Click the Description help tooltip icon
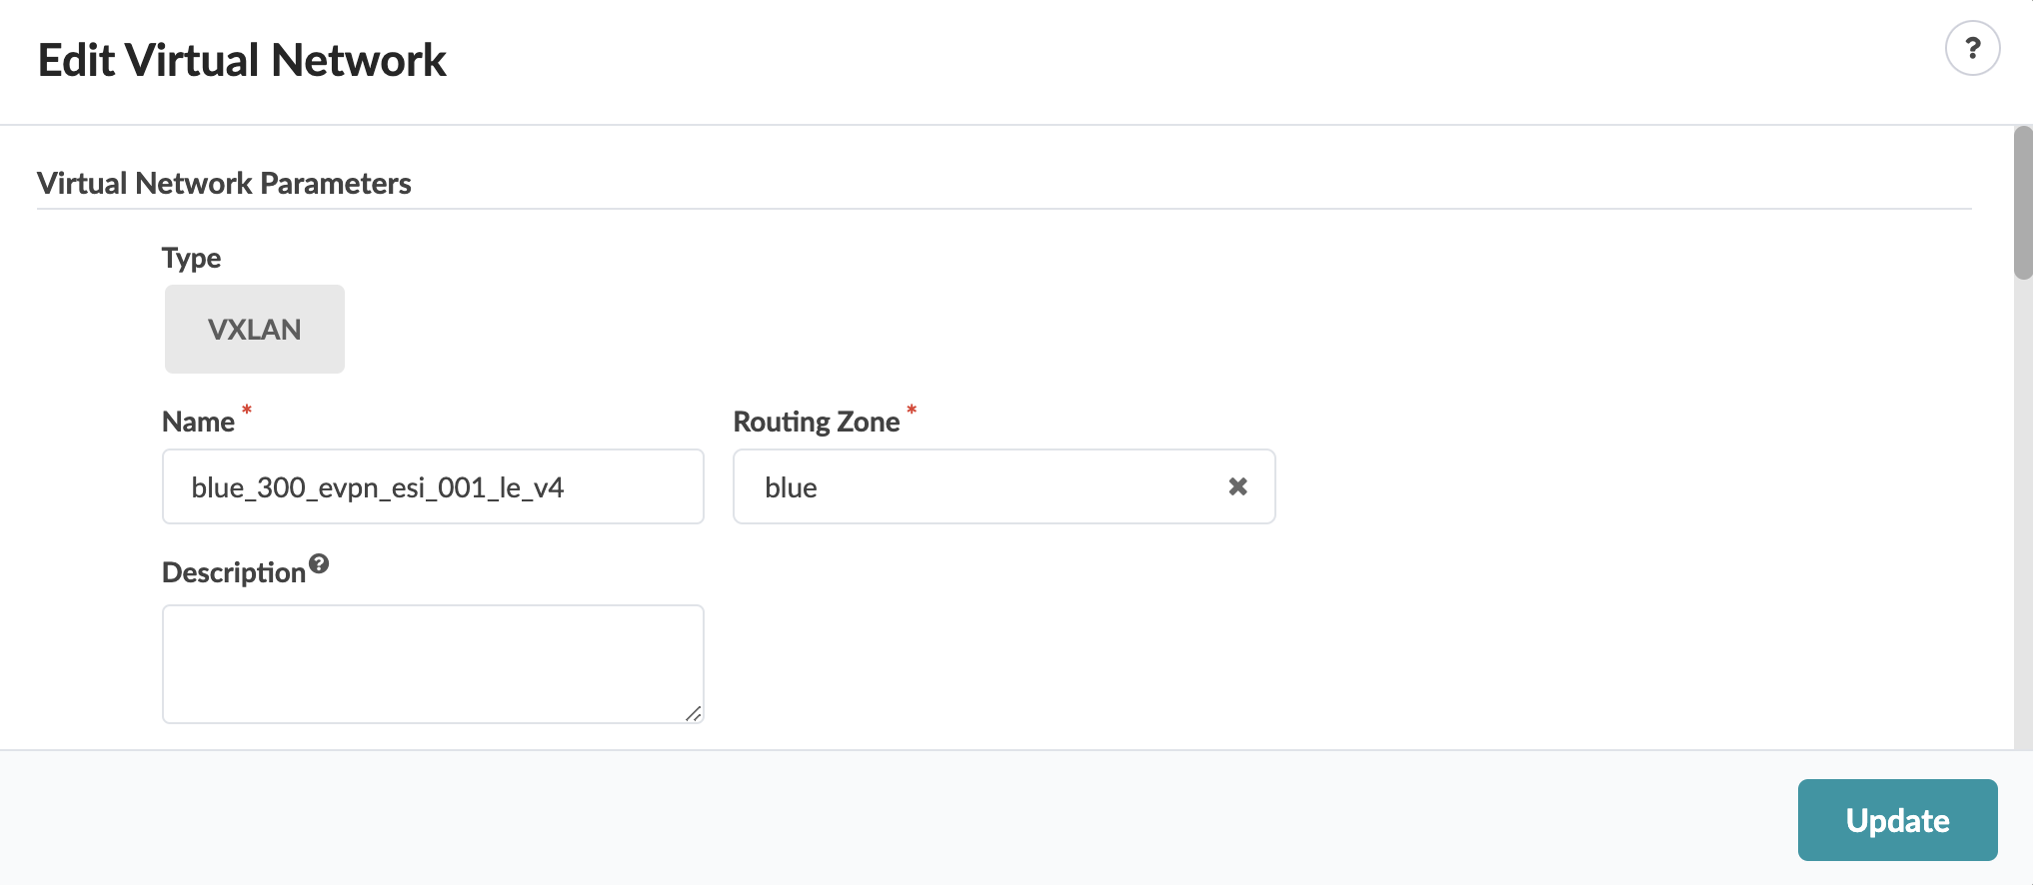Screen dimensions: 2033x885 tap(319, 563)
